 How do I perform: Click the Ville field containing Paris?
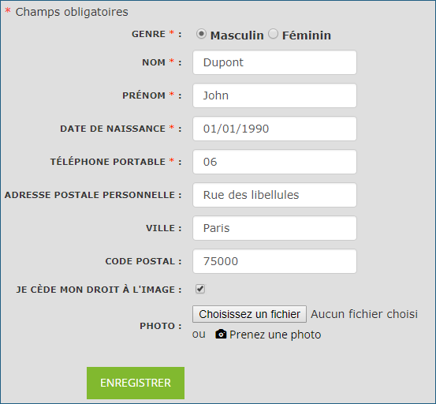(274, 228)
